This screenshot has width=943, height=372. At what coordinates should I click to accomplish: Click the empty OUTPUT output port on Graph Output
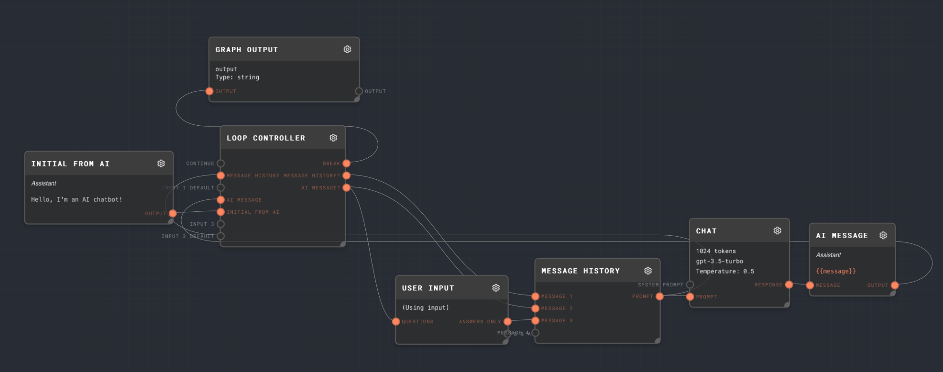pyautogui.click(x=359, y=91)
